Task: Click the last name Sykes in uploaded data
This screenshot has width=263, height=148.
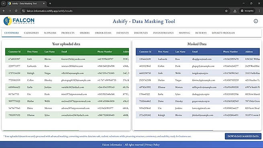Action: (x=47, y=115)
